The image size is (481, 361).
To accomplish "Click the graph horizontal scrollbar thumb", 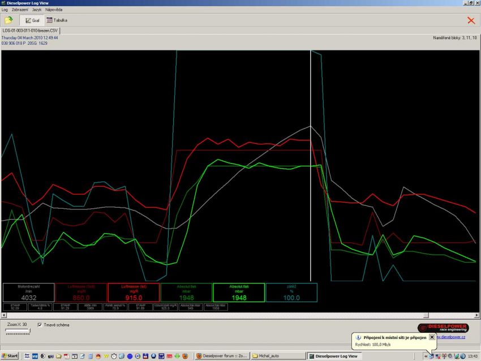I will pyautogui.click(x=426, y=315).
